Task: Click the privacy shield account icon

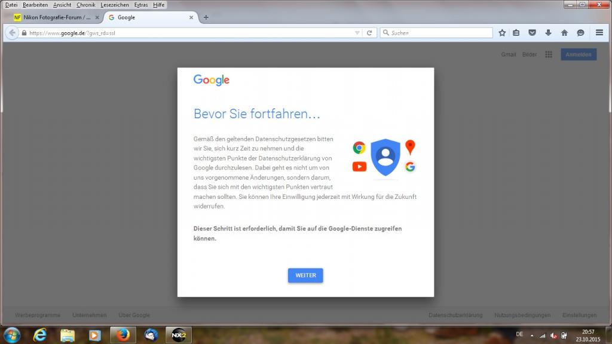Action: coord(385,157)
